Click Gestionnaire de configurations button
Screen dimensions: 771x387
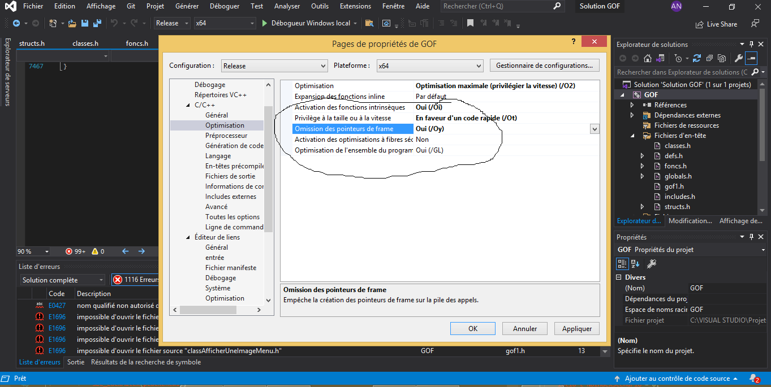coord(544,66)
